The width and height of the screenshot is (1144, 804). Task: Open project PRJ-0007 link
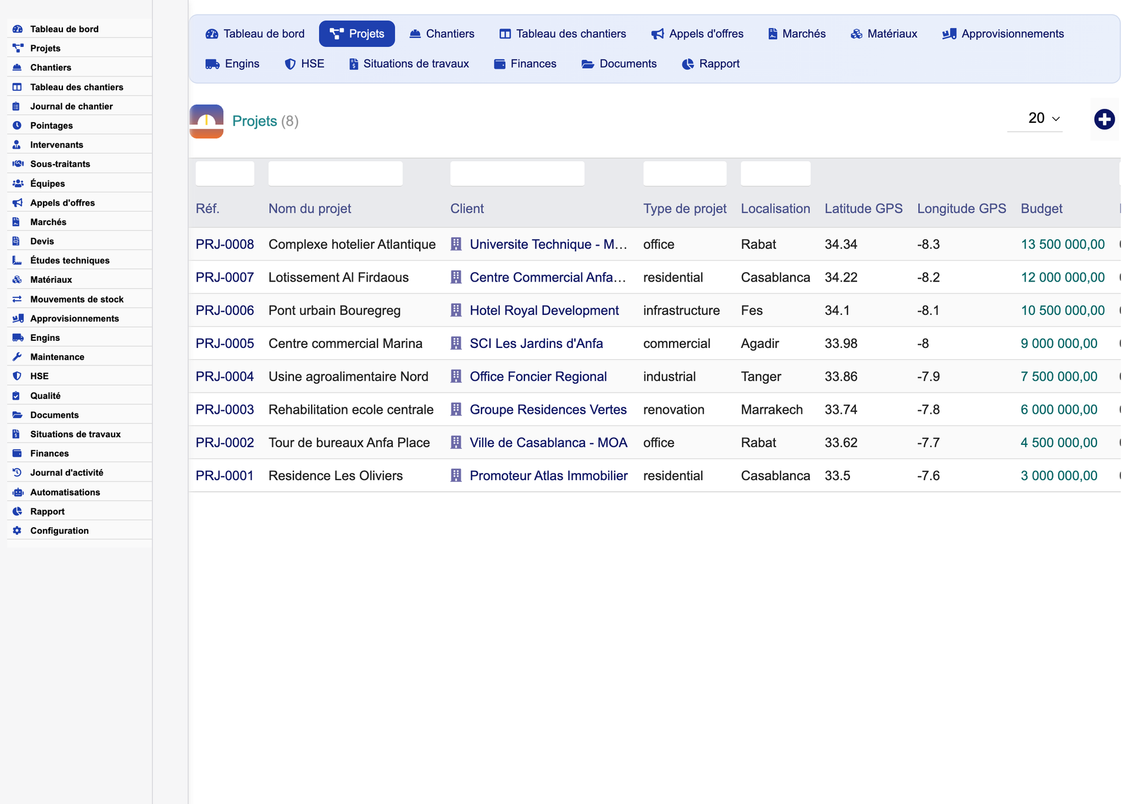coord(225,277)
